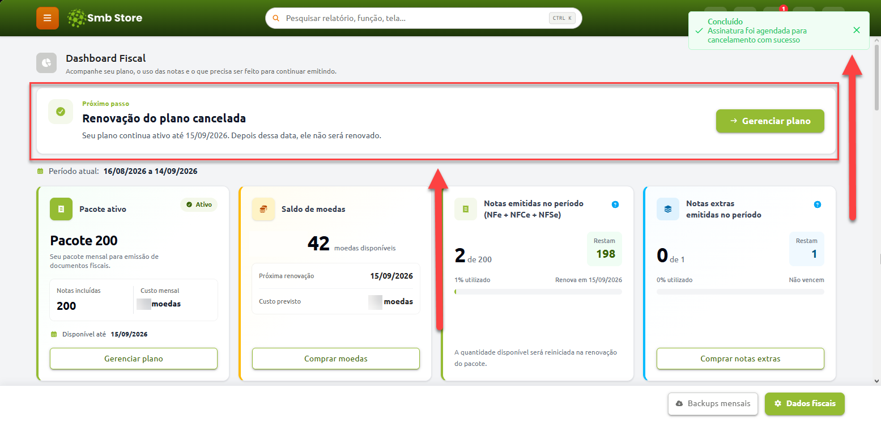Click the Smb Store logo
The width and height of the screenshot is (881, 422).
[x=105, y=18]
